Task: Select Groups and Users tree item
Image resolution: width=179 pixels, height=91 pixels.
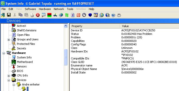Action: pos(28,39)
